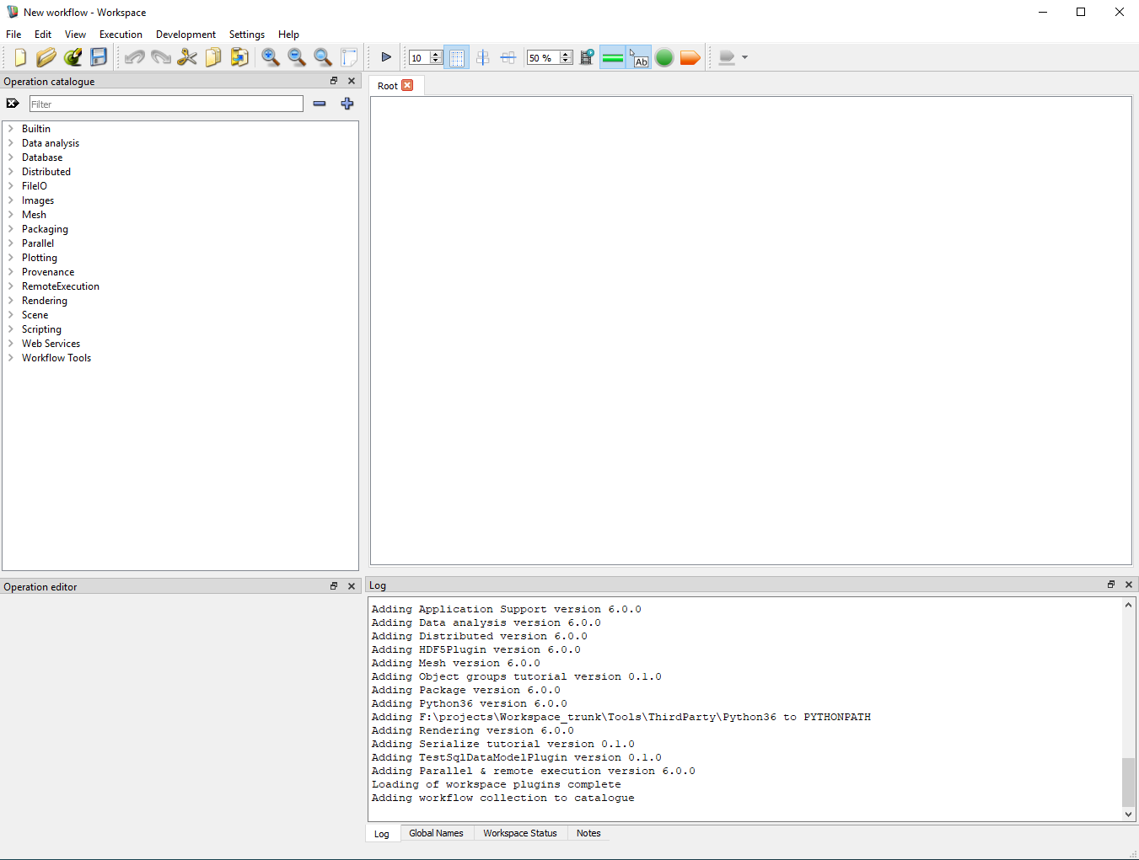The width and height of the screenshot is (1139, 860).
Task: Click the vertical alignment icon
Action: click(482, 57)
